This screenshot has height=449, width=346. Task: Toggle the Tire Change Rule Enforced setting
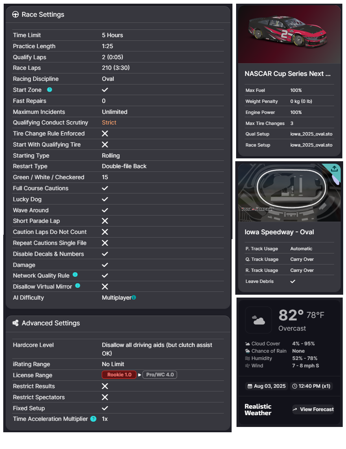pyautogui.click(x=105, y=133)
